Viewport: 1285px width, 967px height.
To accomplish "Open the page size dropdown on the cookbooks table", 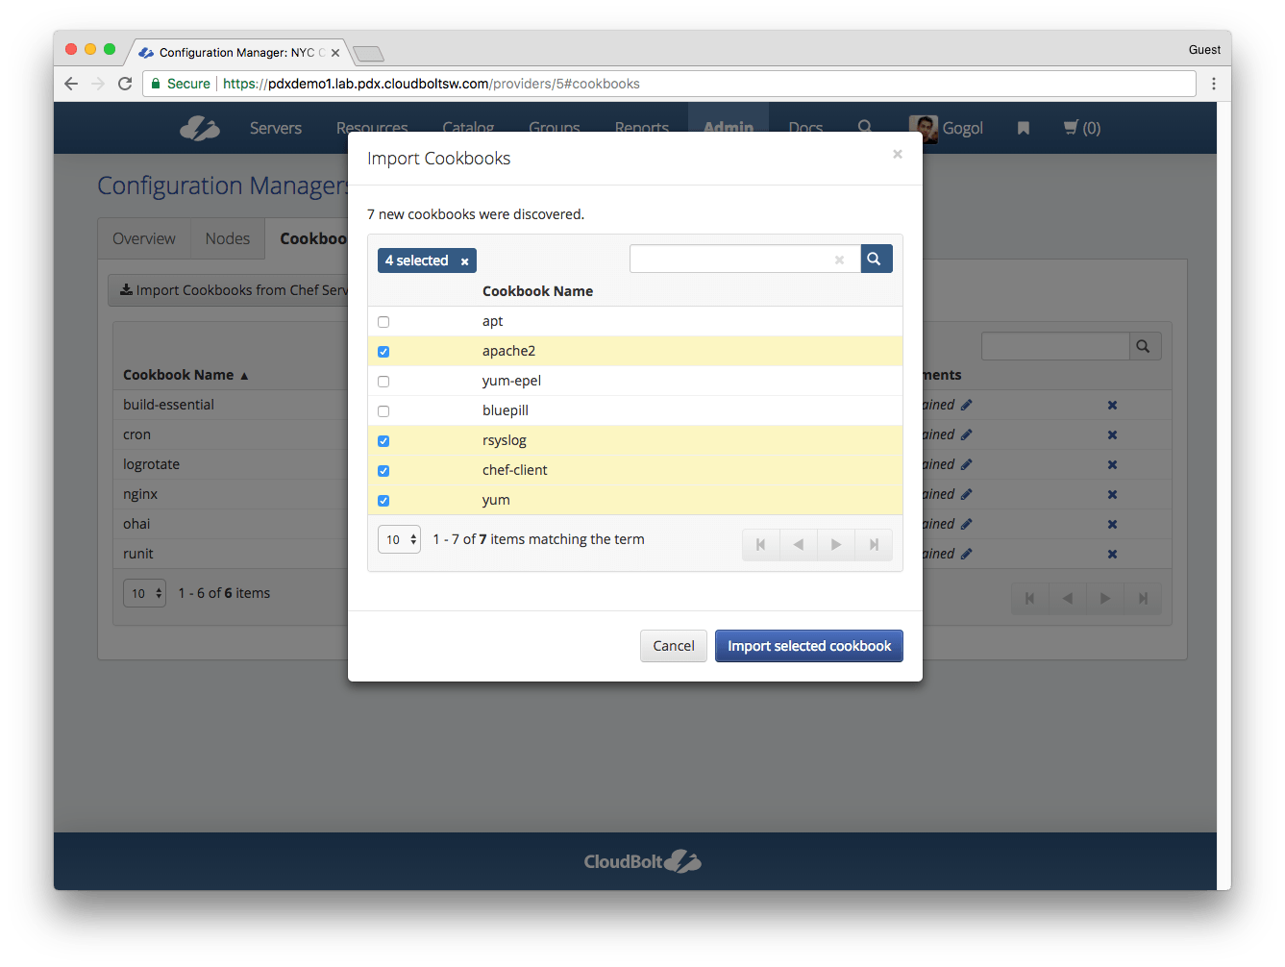I will coord(144,593).
